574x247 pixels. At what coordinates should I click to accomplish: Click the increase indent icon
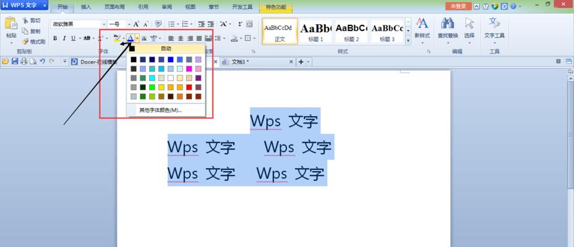tap(210, 24)
